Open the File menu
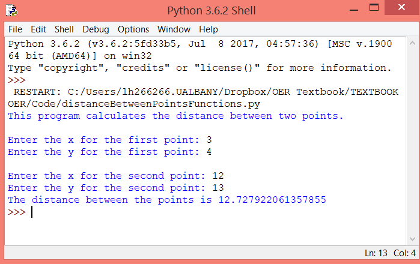This screenshot has width=420, height=264. (15, 29)
